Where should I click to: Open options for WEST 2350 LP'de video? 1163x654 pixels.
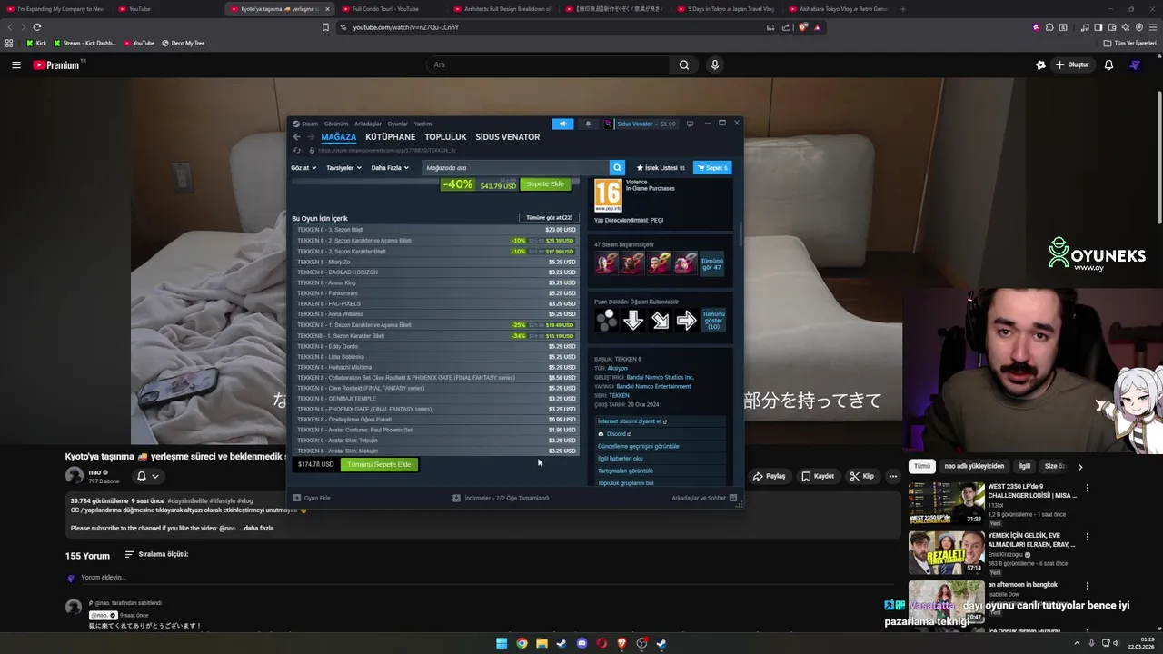(1087, 488)
